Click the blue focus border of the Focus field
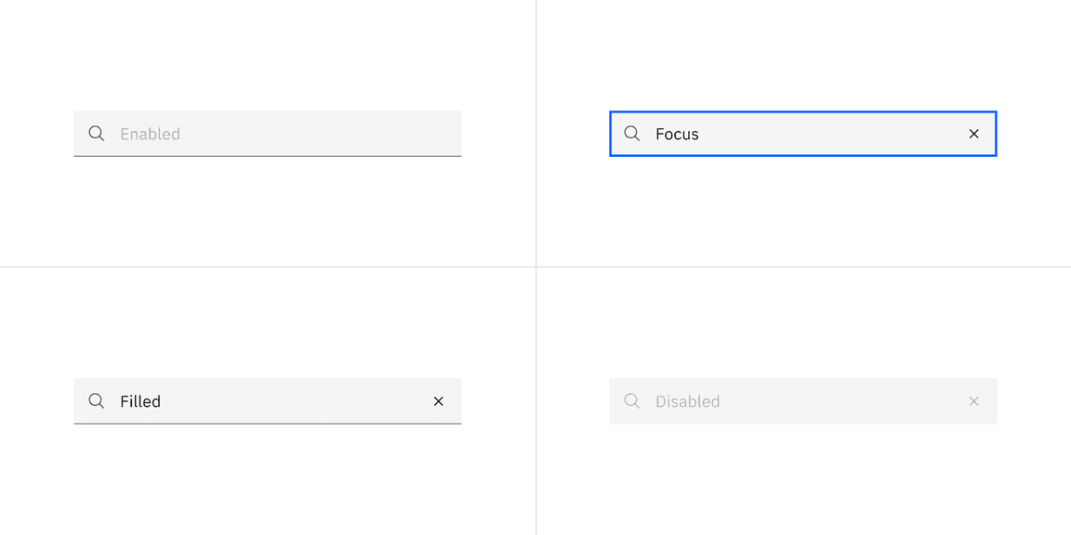The image size is (1071, 535). point(802,111)
